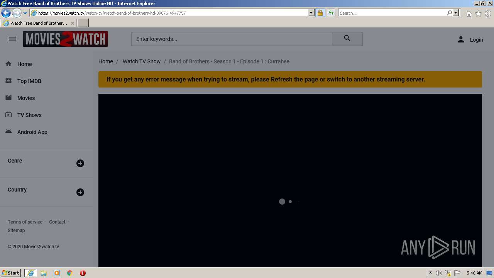Image resolution: width=494 pixels, height=278 pixels.
Task: Click the yellow stream error notice
Action: pos(290,79)
